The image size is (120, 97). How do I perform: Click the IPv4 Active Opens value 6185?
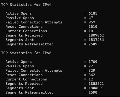click(x=93, y=13)
